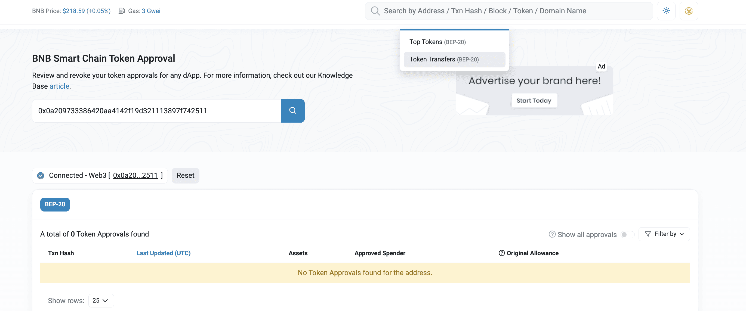The width and height of the screenshot is (746, 311).
Task: Open the connected 0x0a20...2511 address link
Action: click(135, 176)
